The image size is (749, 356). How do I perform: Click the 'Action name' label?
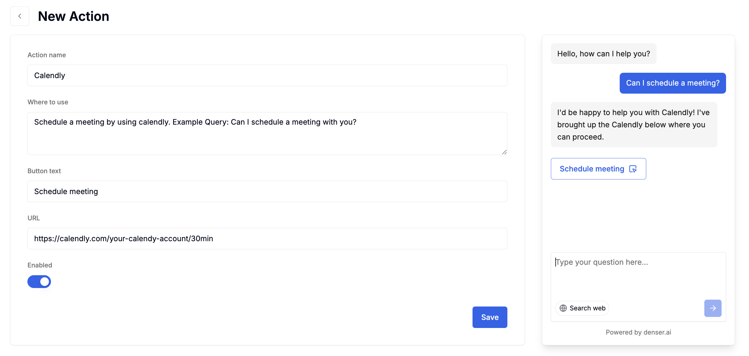[x=47, y=55]
